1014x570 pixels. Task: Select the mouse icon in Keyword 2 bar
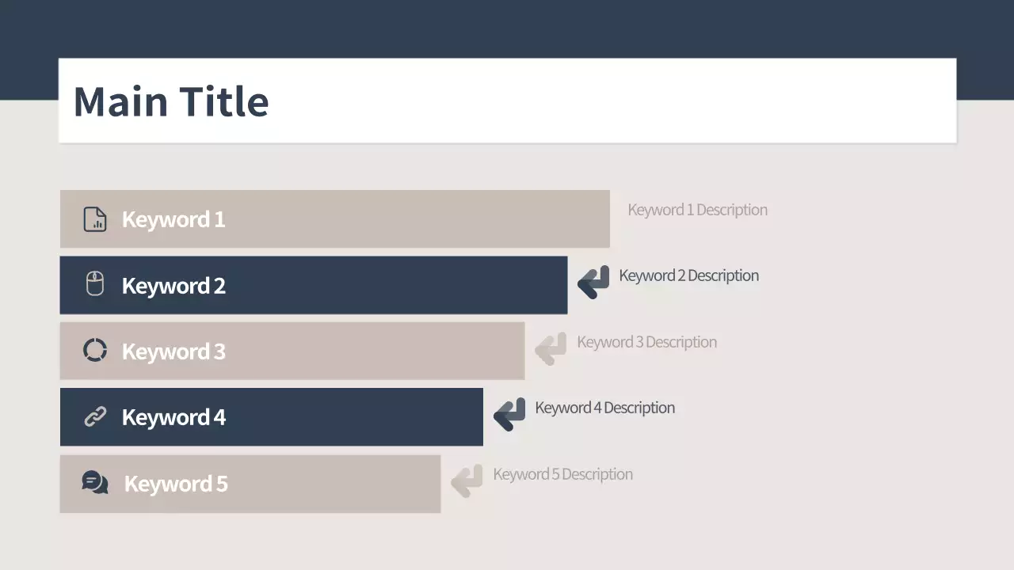95,284
